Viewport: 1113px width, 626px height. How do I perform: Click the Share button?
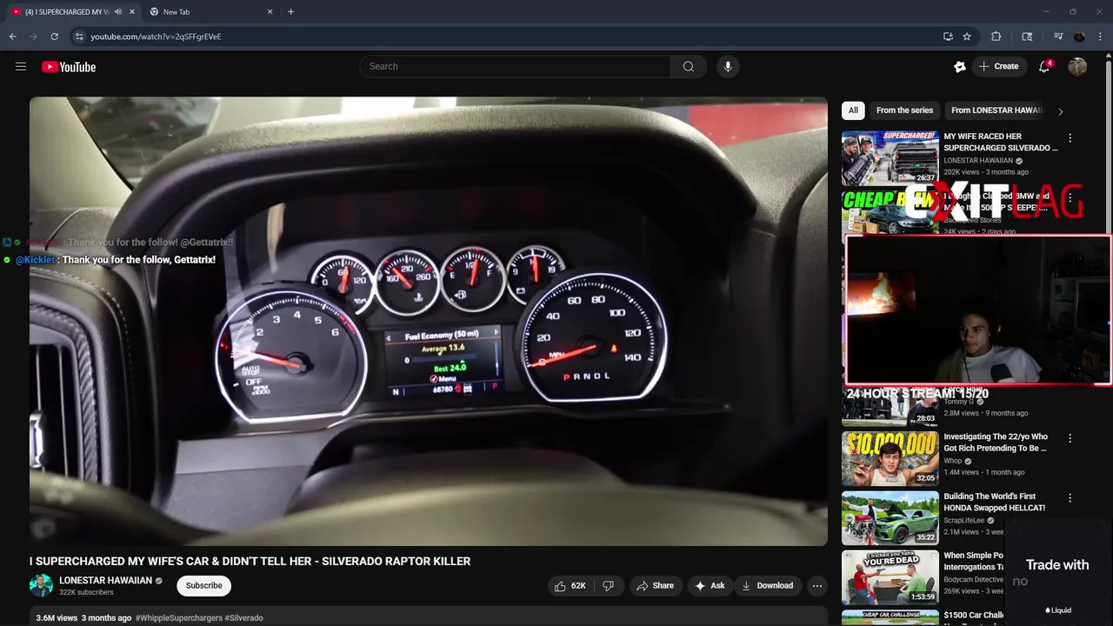[656, 586]
